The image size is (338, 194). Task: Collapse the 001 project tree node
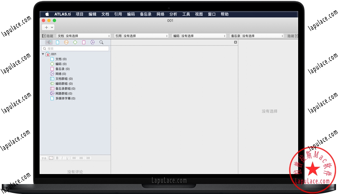point(43,54)
